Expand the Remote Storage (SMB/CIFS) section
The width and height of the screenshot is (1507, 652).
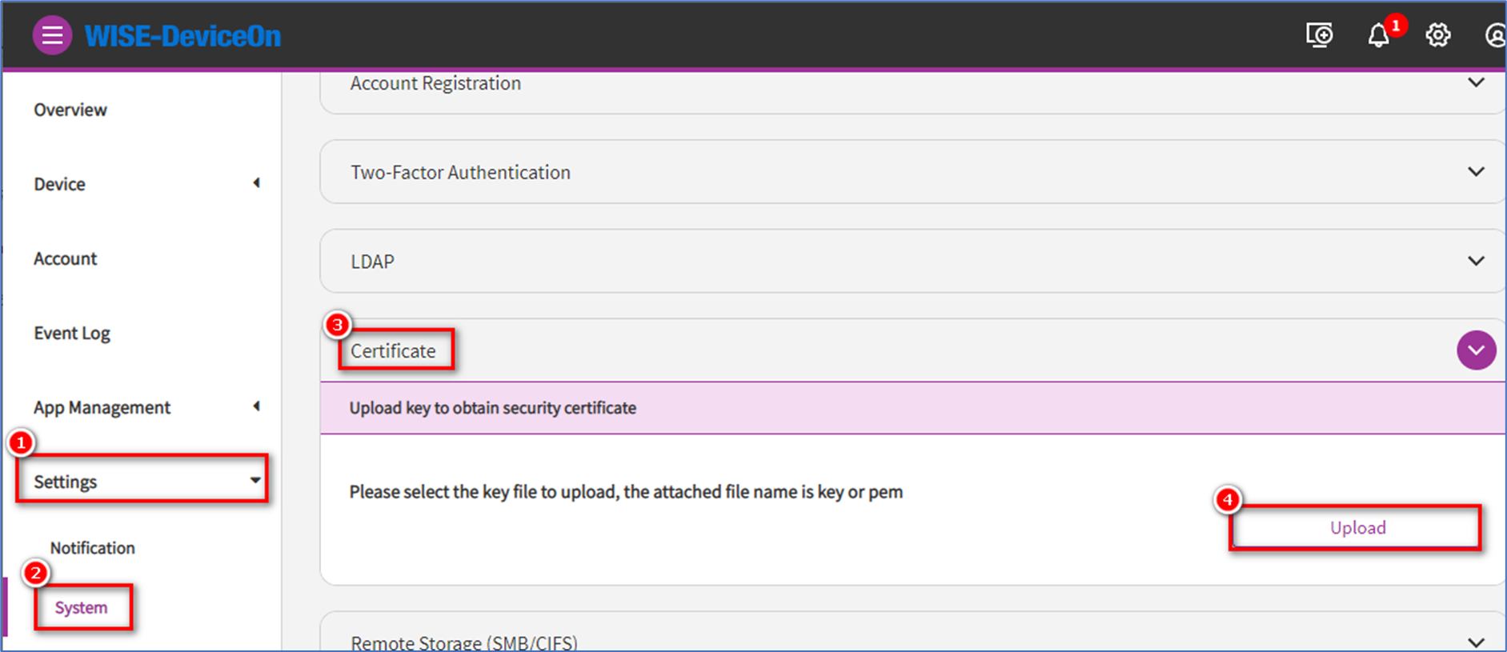pos(1476,642)
